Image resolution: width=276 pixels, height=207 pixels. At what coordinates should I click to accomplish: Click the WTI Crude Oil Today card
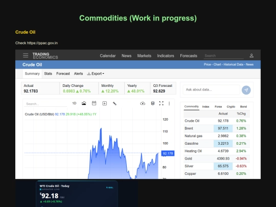coord(77,194)
